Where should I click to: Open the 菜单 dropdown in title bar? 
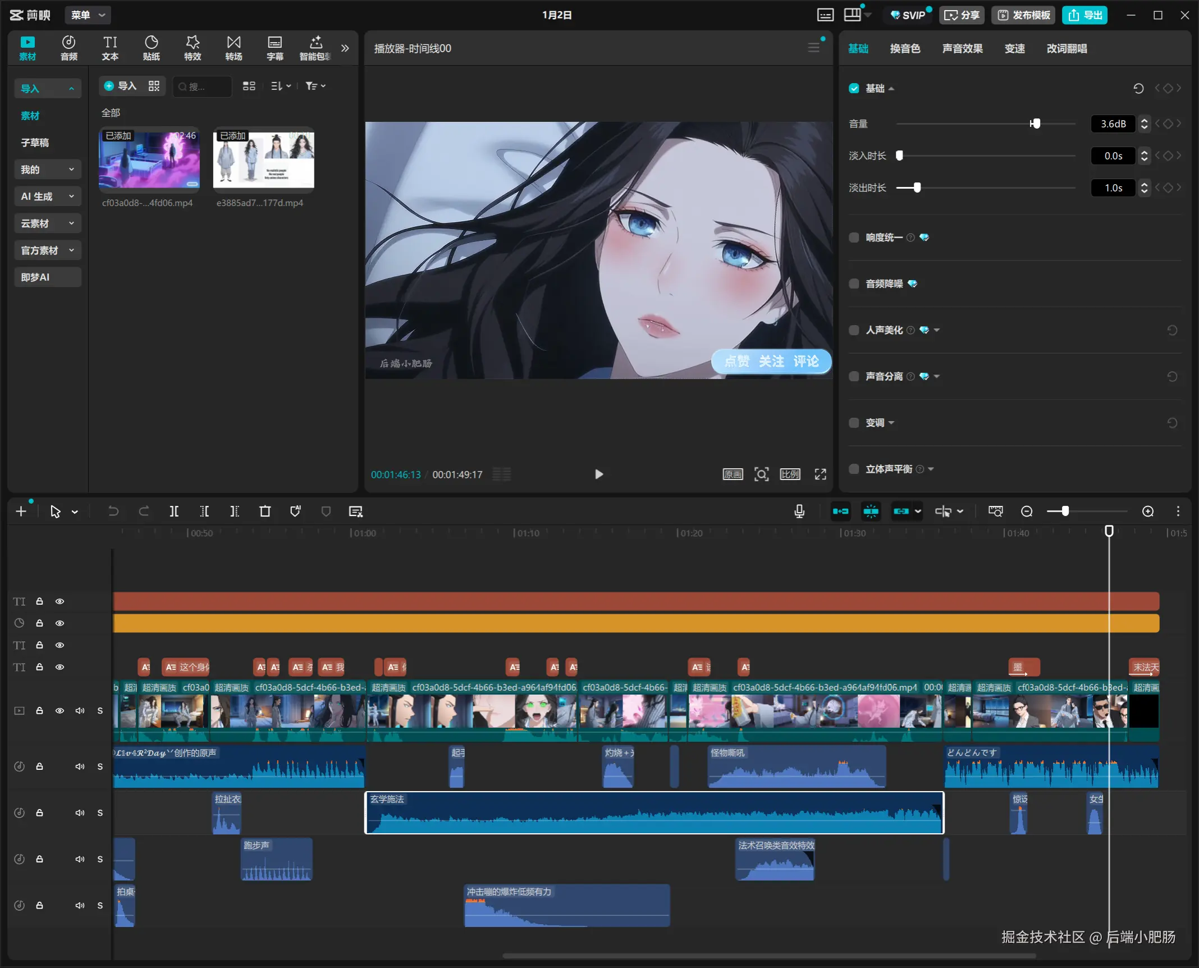point(88,15)
